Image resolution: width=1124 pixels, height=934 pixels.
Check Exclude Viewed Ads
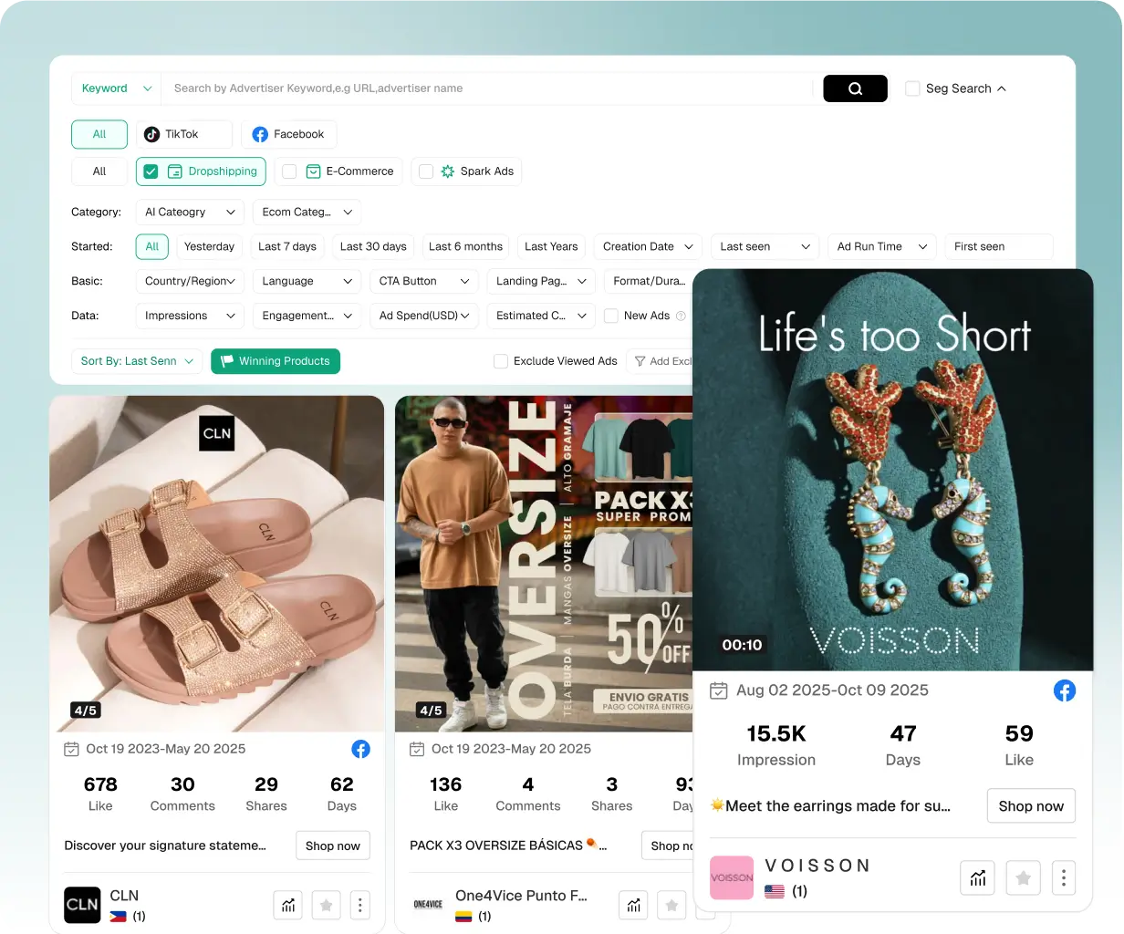501,361
